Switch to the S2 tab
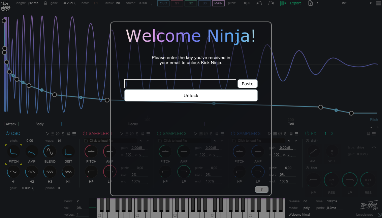Screen dimensions: 382x218 (x=191, y=3)
